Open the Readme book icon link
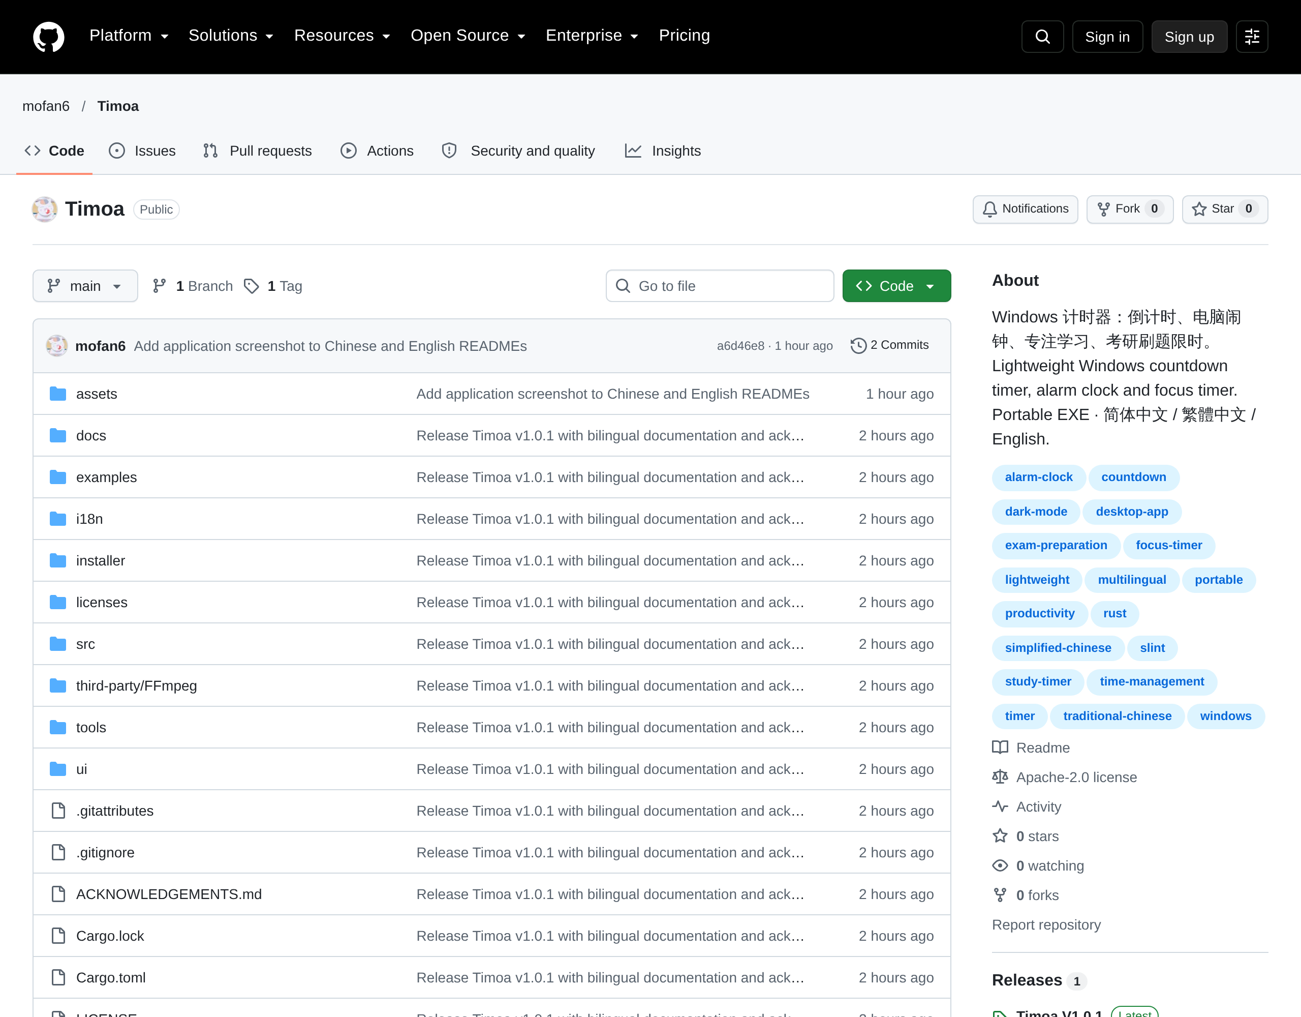The image size is (1301, 1017). click(x=1000, y=747)
